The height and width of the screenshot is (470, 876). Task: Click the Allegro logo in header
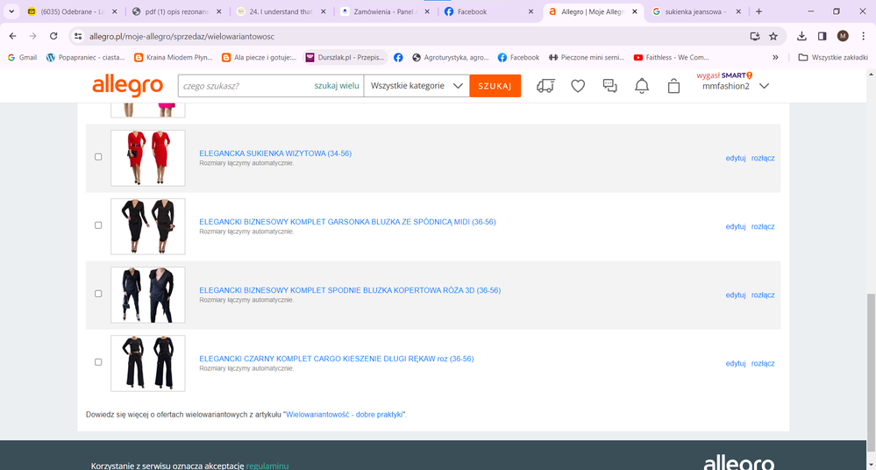coord(127,86)
